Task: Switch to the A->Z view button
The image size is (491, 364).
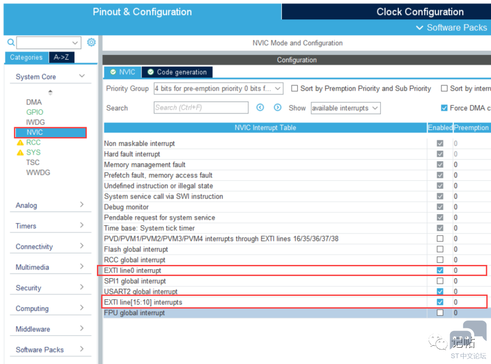Action: [61, 57]
